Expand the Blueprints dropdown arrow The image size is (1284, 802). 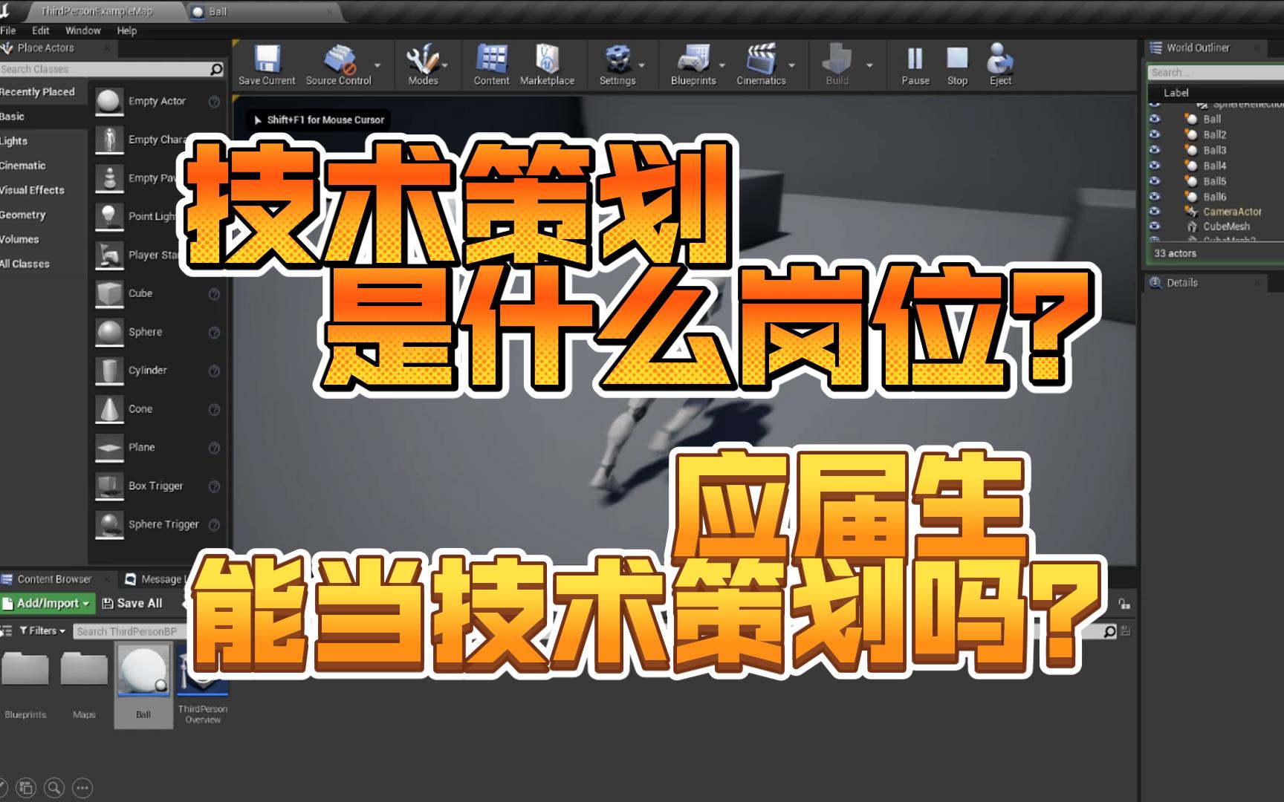tap(722, 65)
